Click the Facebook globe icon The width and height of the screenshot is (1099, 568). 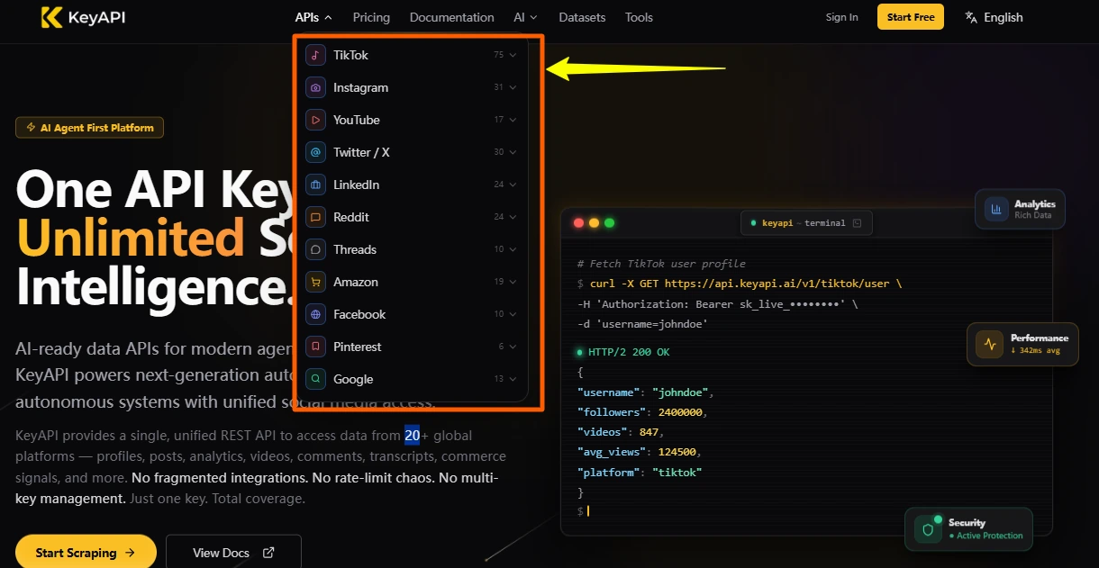315,314
